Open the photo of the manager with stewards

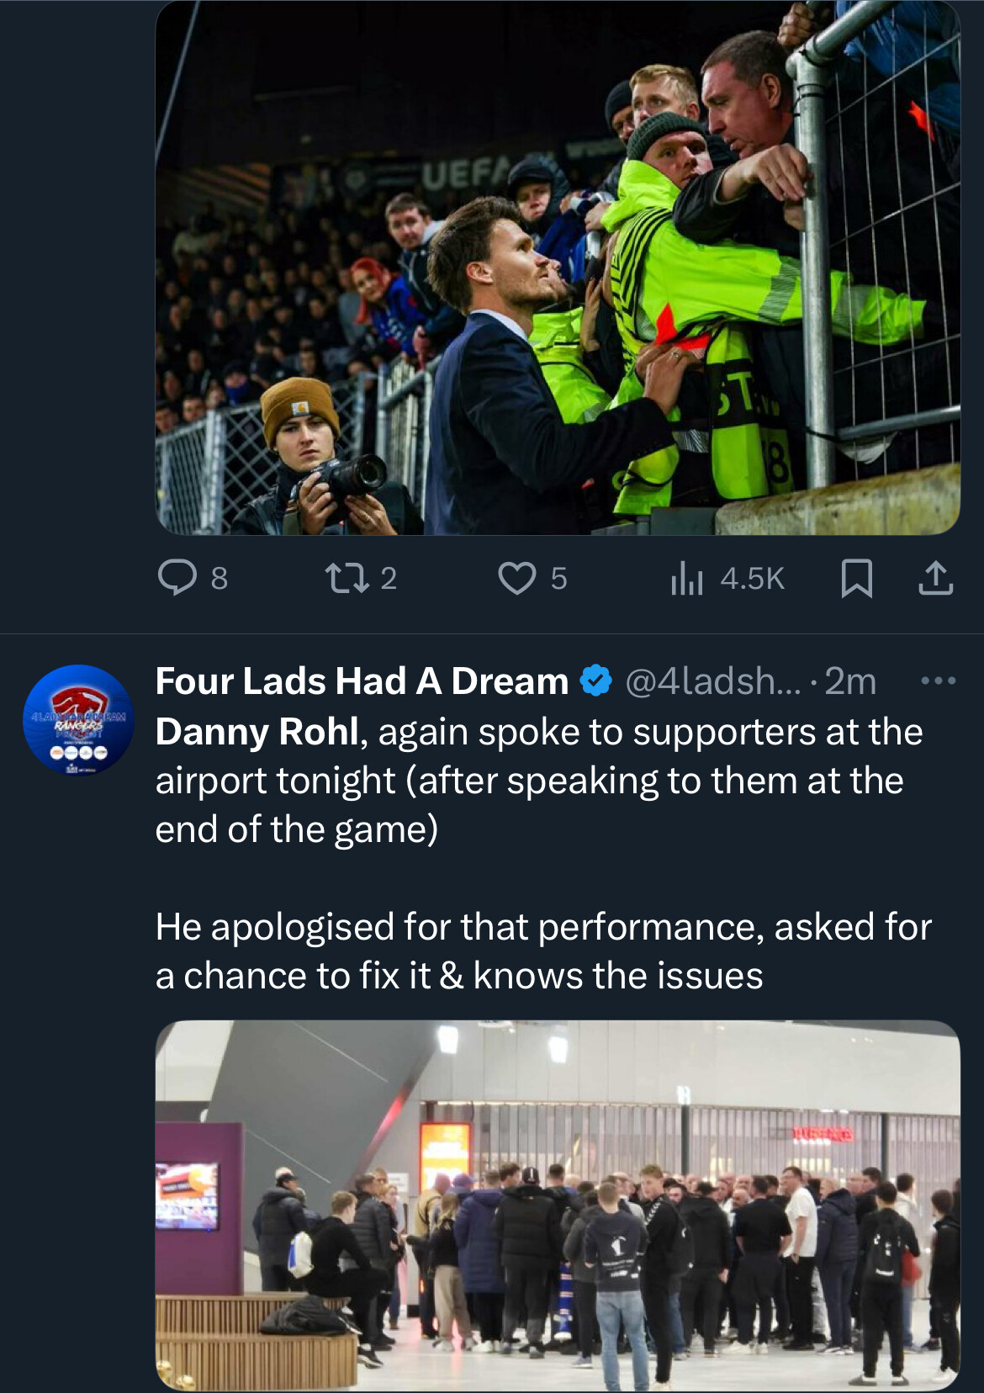557,267
